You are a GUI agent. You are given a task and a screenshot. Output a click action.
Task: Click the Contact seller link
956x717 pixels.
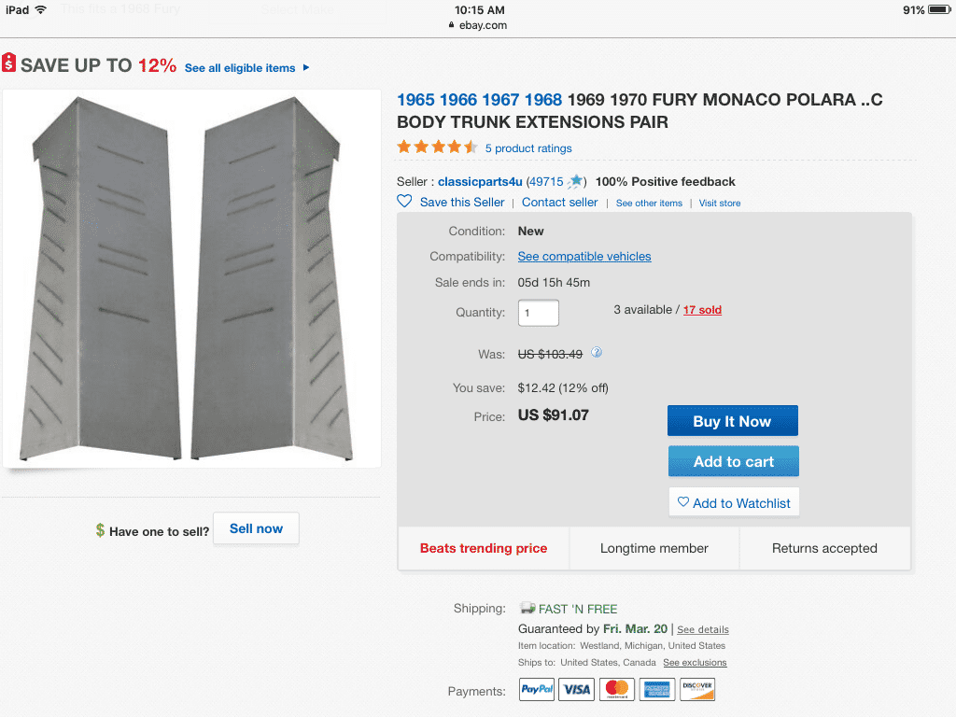pyautogui.click(x=560, y=203)
